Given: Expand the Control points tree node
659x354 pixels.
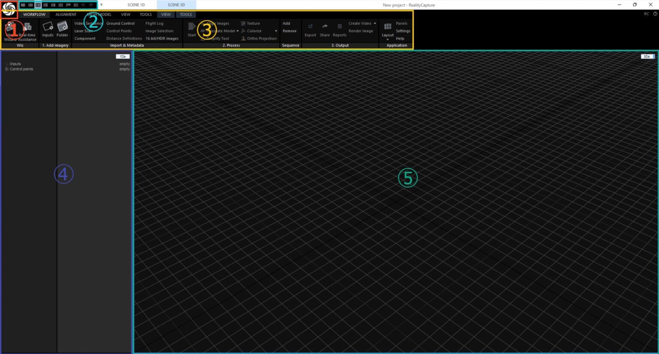Looking at the screenshot, I should (7, 69).
